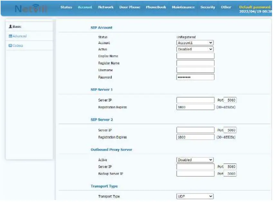Open the Other menu
The width and height of the screenshot is (274, 202).
click(226, 7)
